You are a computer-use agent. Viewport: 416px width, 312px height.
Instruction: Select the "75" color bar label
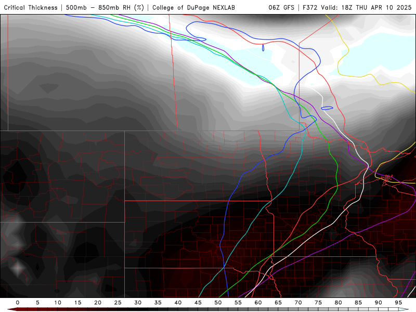point(318,303)
